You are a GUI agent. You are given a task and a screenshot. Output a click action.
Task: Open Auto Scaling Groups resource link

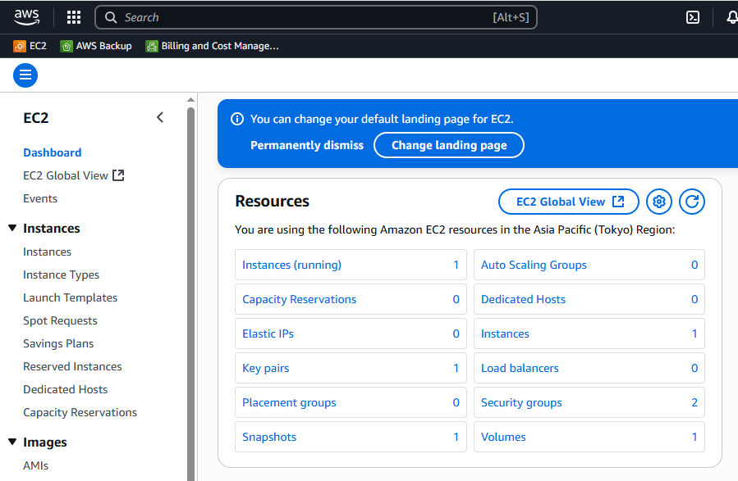coord(534,265)
